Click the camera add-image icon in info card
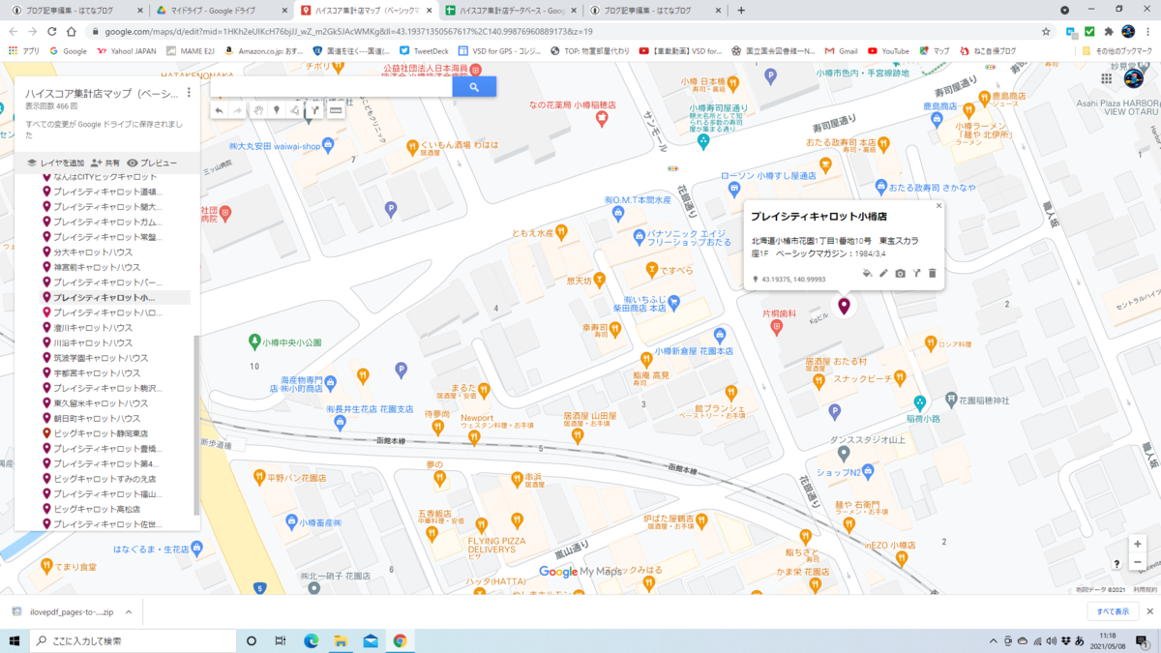 click(x=900, y=274)
